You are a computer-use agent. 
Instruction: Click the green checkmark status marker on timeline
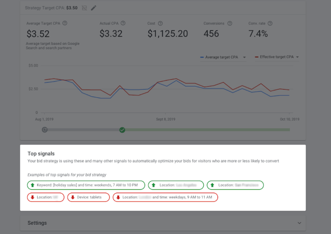[122, 130]
